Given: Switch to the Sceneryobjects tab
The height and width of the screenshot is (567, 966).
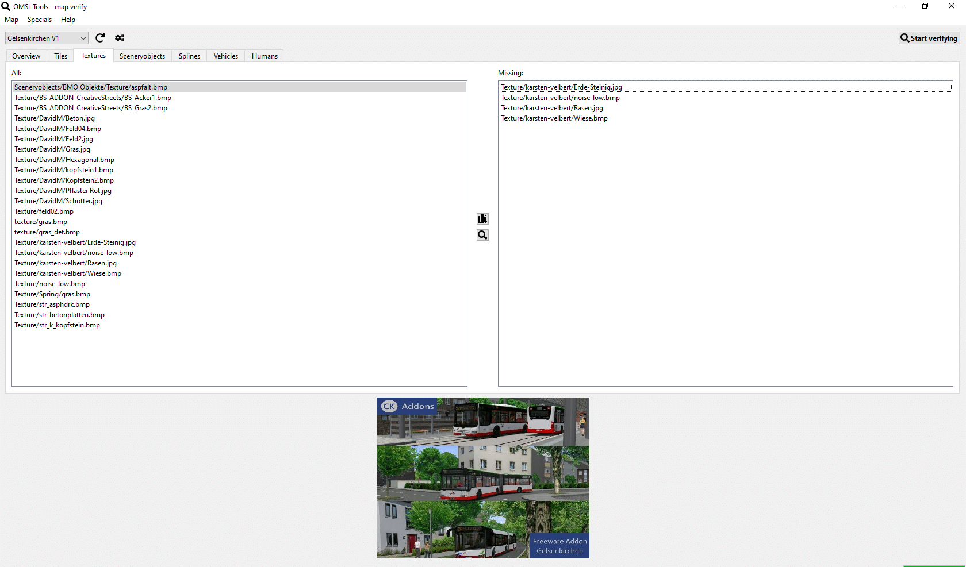Looking at the screenshot, I should 142,56.
